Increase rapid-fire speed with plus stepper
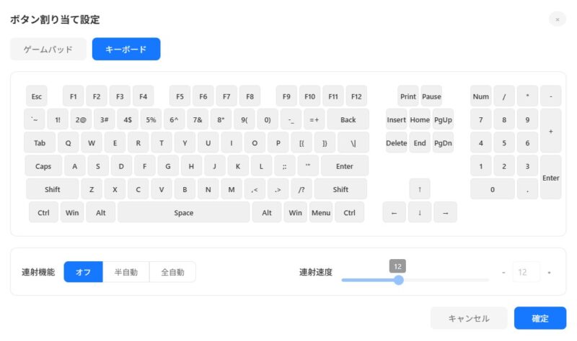577x341 pixels. coord(549,273)
